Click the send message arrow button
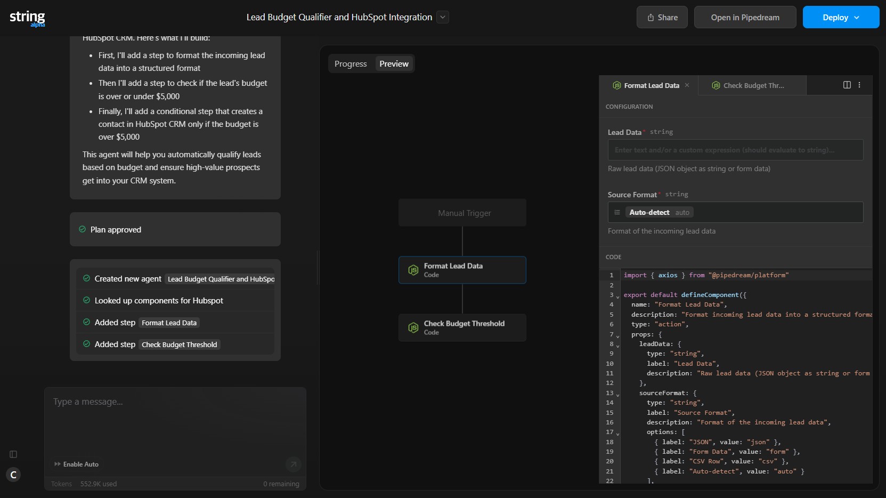The width and height of the screenshot is (886, 498). pos(293,464)
